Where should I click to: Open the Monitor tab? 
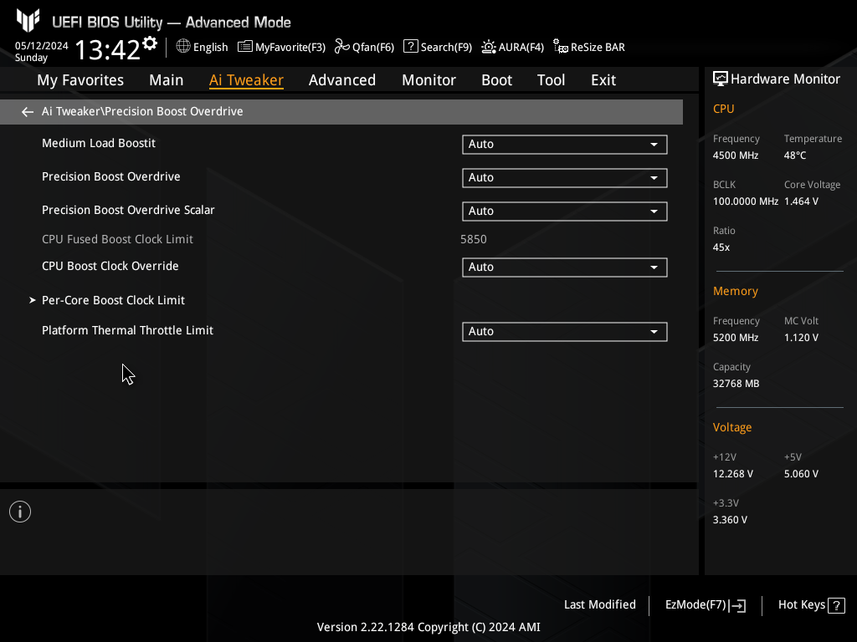pos(429,80)
